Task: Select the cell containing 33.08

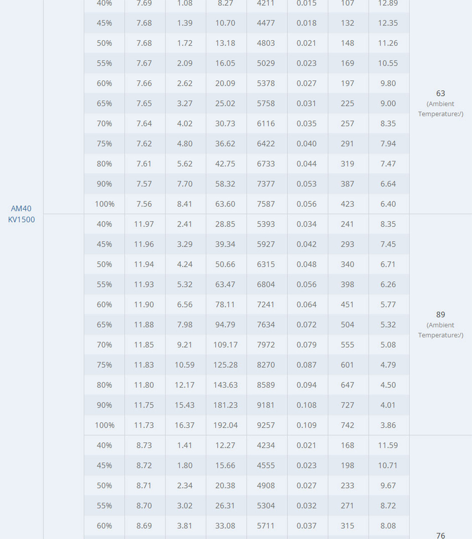Action: click(x=225, y=526)
